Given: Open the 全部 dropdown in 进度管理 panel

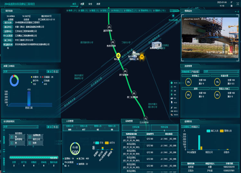Looking at the screenshot, I should click(x=221, y=71).
